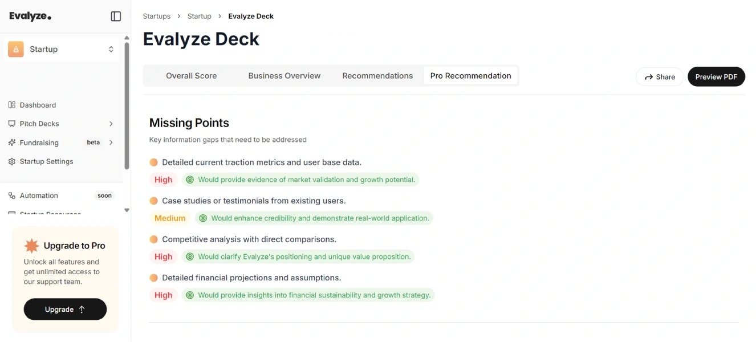The height and width of the screenshot is (342, 756).
Task: Expand the Pitch Decks submenu chevron
Action: 111,124
